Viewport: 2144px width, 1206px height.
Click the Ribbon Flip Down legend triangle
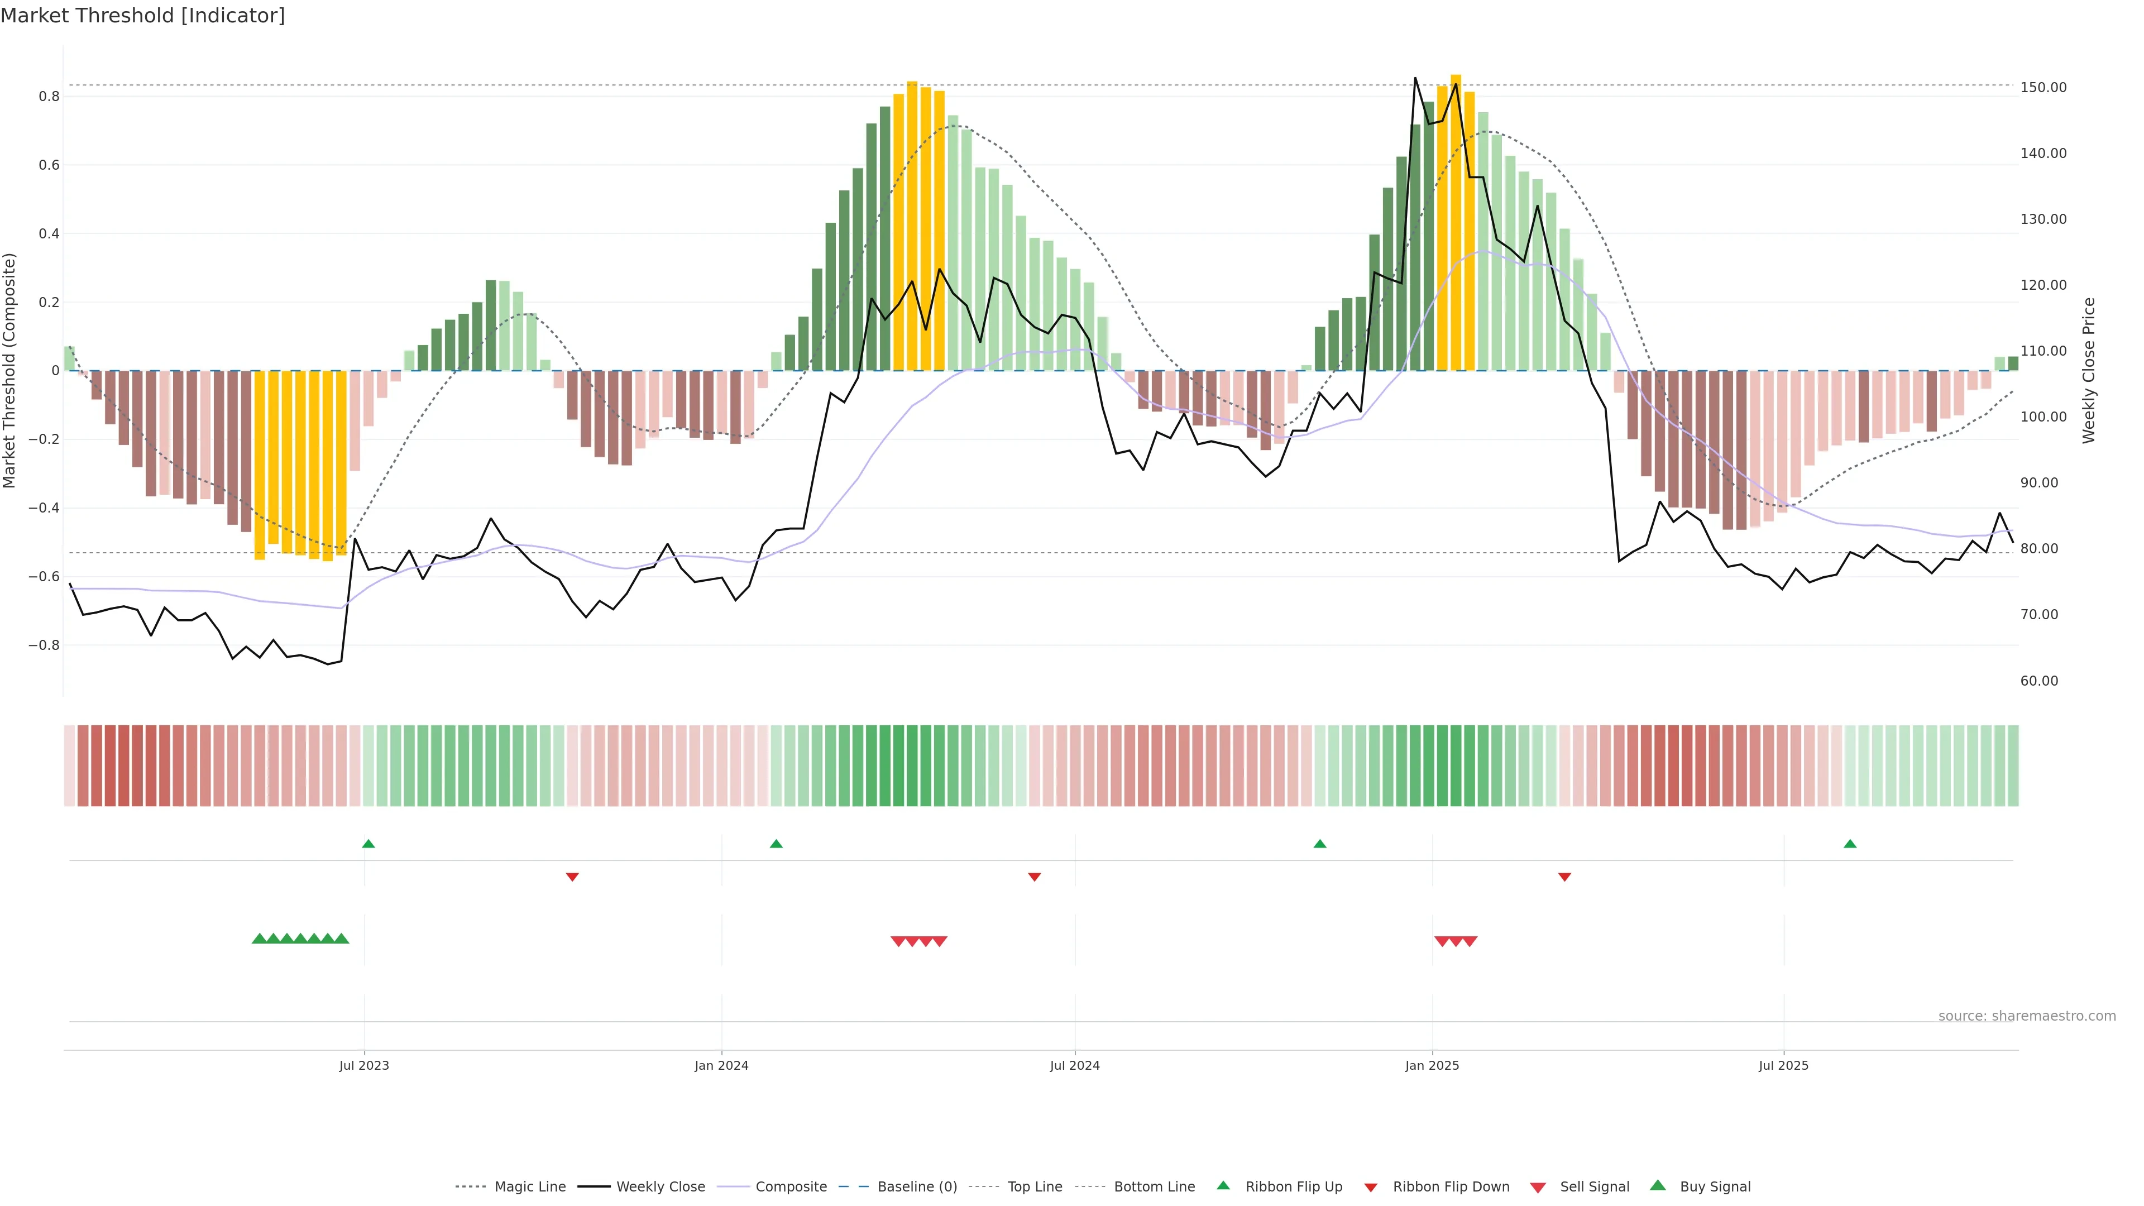(x=1371, y=1188)
